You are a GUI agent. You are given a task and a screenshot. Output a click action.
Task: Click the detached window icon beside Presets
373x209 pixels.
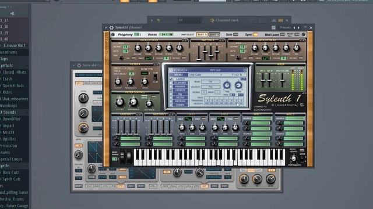click(273, 28)
